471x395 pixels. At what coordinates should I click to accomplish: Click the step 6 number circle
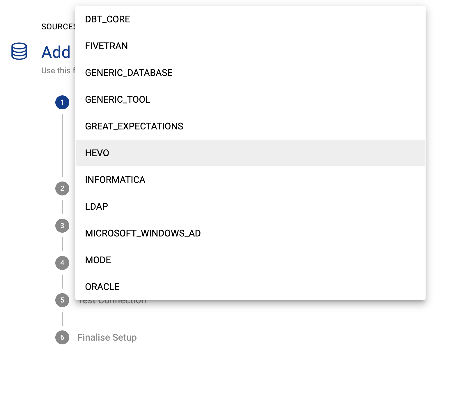coord(62,337)
